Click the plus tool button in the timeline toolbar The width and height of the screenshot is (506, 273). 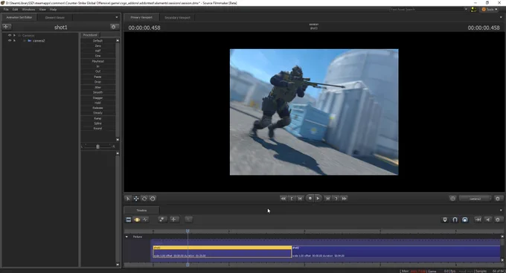[173, 219]
